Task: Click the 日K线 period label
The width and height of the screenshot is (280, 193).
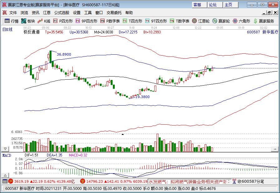Action: pyautogui.click(x=7, y=30)
